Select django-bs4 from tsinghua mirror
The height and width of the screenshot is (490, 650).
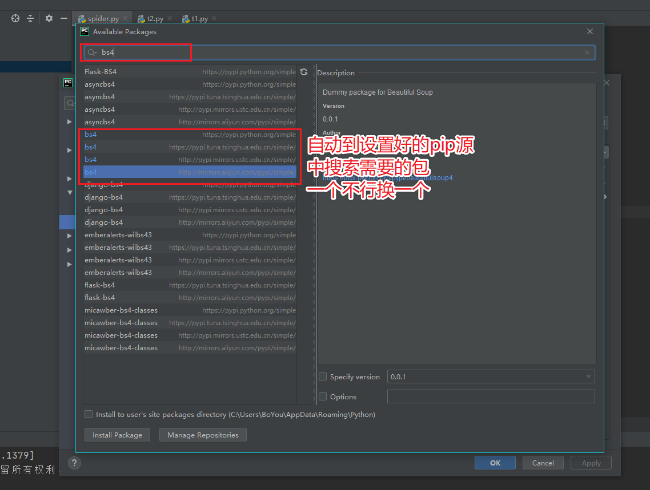coord(190,197)
